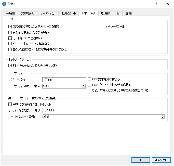The width and height of the screenshot is (174, 166).
Task: Decrease UDP server port with down arrow
Action: click(84, 87)
